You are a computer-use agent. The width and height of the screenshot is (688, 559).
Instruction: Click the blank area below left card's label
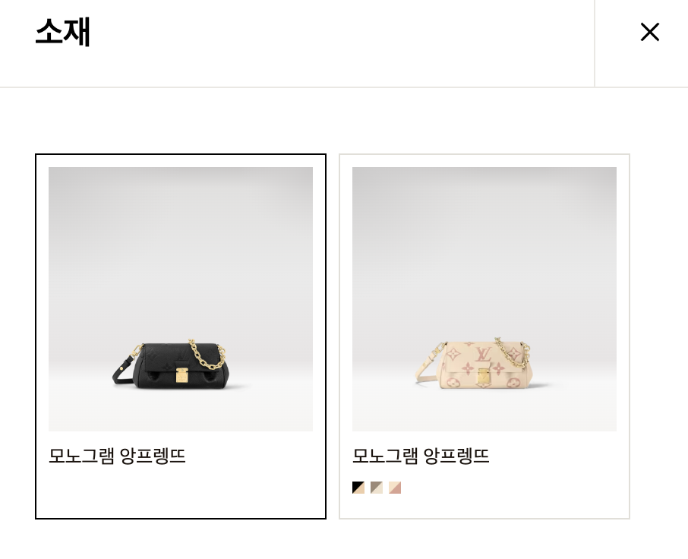click(181, 491)
